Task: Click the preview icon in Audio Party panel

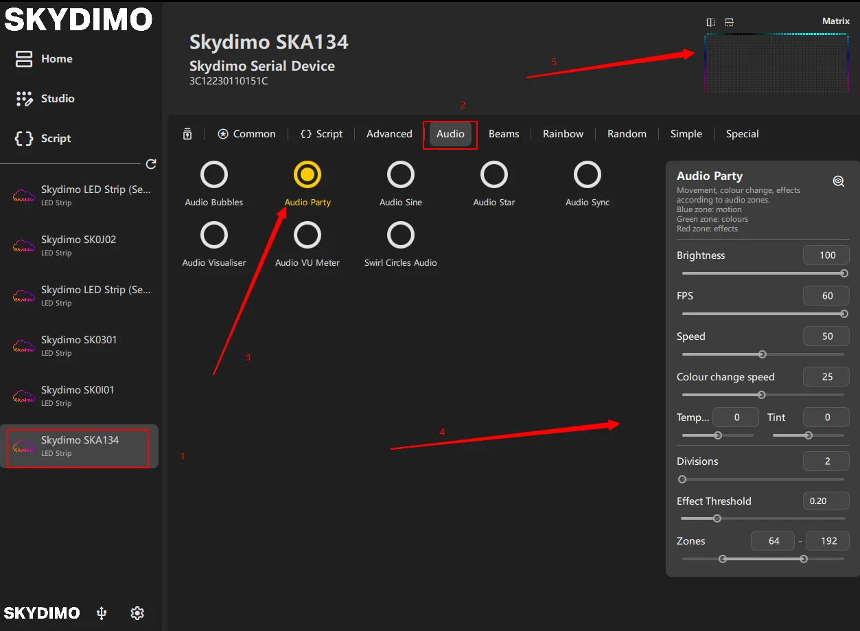Action: [x=838, y=181]
